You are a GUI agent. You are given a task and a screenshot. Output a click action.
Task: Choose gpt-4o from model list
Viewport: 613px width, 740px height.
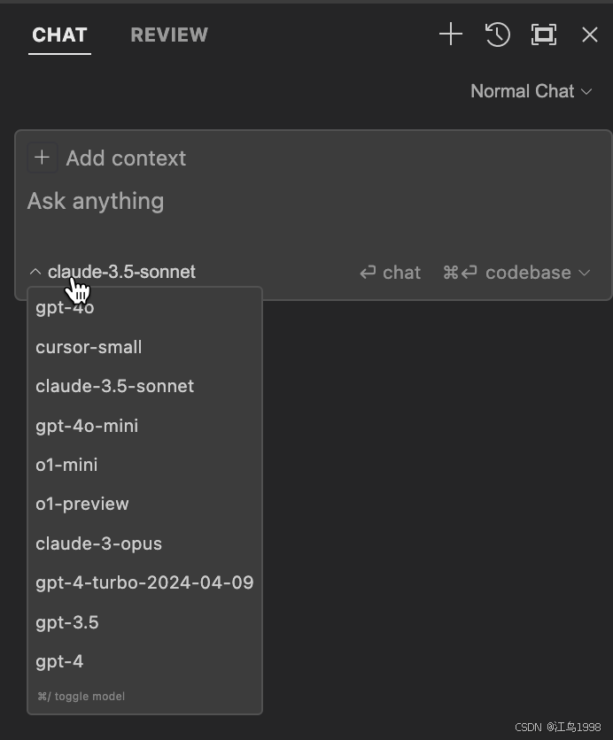click(x=144, y=308)
